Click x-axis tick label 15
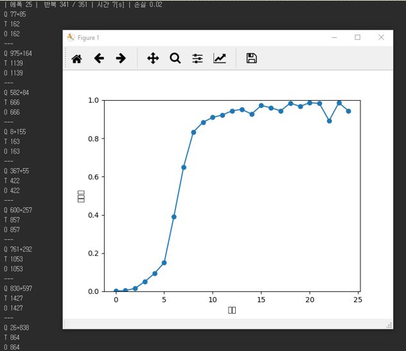Image resolution: width=406 pixels, height=351 pixels. coord(261,300)
